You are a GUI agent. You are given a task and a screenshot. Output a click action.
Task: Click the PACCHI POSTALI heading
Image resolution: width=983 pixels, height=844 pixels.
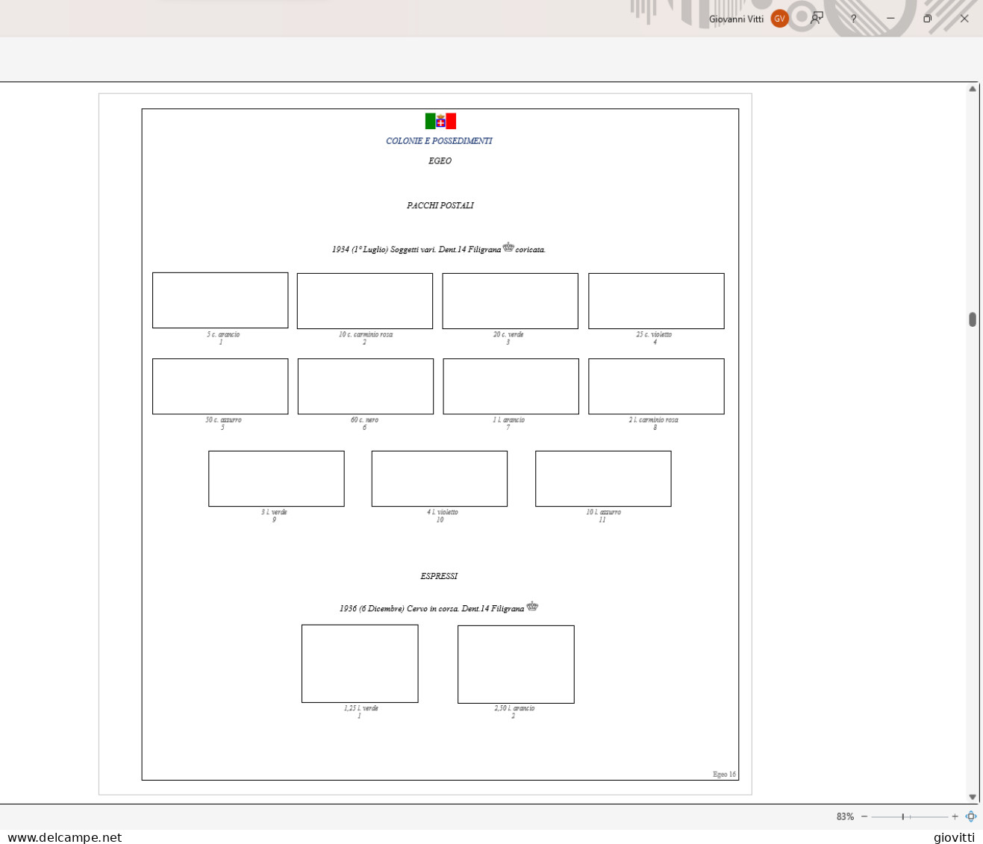point(440,205)
